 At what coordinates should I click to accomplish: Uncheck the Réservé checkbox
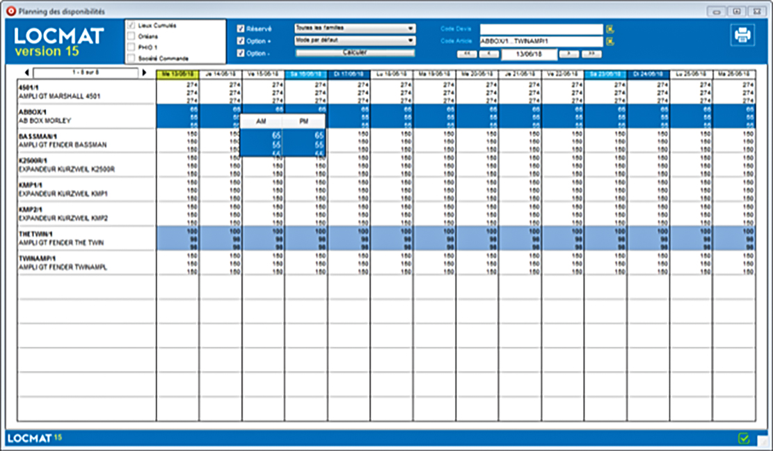tap(241, 29)
